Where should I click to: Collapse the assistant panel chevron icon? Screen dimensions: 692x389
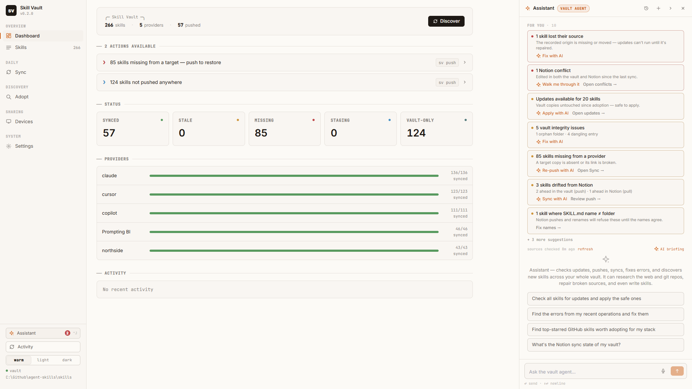pyautogui.click(x=670, y=8)
